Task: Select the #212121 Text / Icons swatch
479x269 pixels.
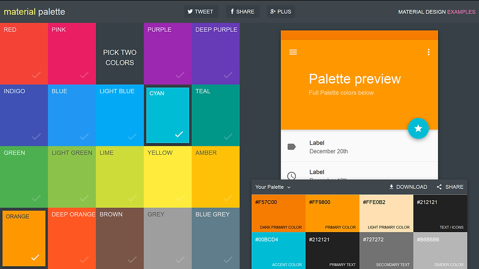Action: (x=440, y=213)
